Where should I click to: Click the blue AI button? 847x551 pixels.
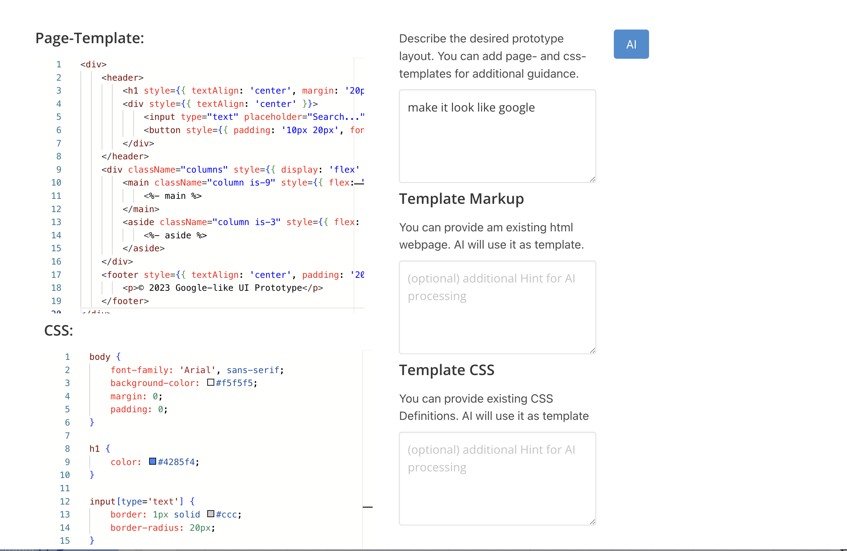click(631, 44)
